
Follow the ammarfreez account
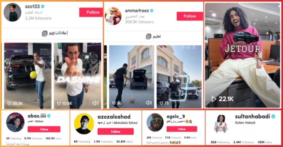(x=190, y=16)
